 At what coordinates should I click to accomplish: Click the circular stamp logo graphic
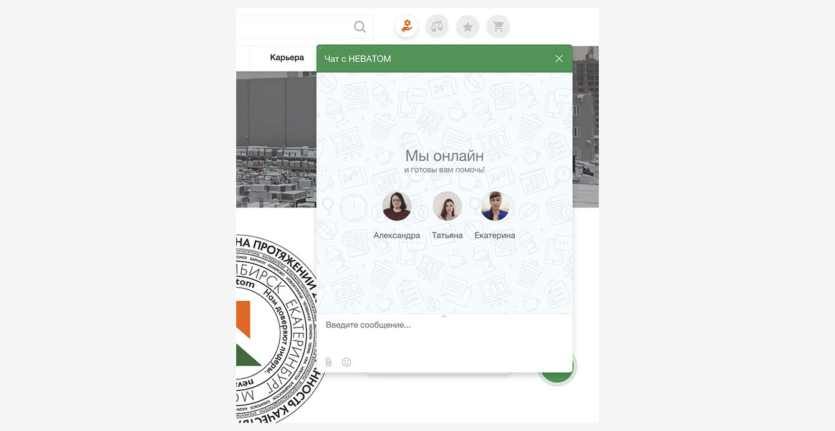pos(277,330)
